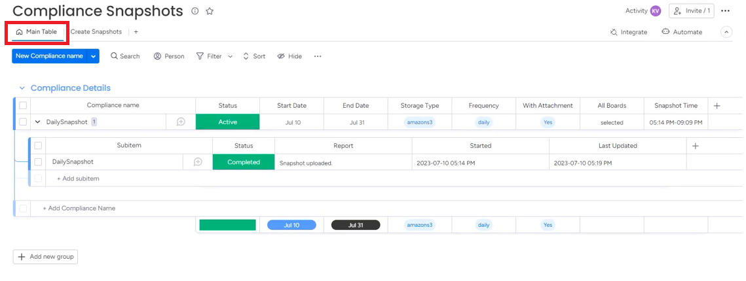Edit the Jul 10 start date cell
This screenshot has height=281, width=746.
pyautogui.click(x=292, y=122)
